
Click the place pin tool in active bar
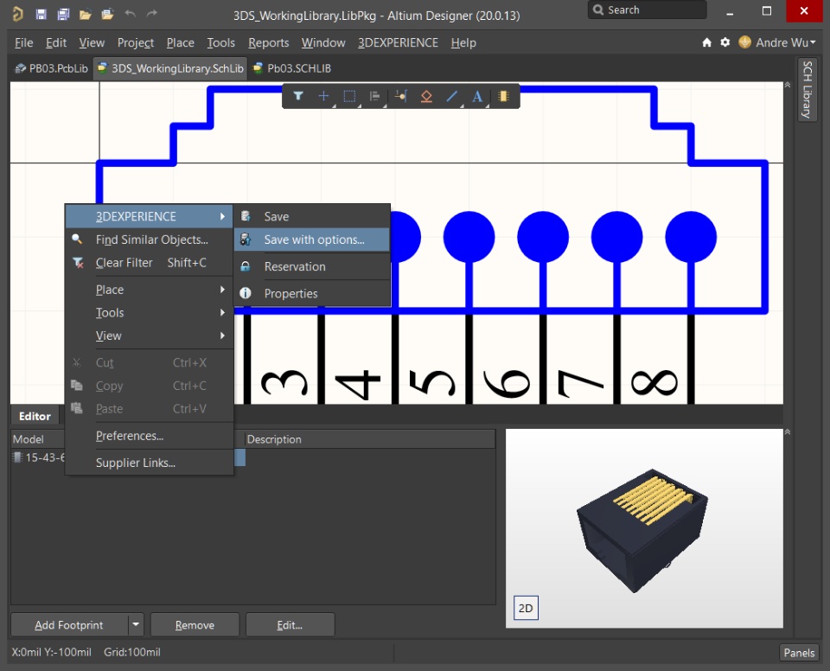pos(400,96)
